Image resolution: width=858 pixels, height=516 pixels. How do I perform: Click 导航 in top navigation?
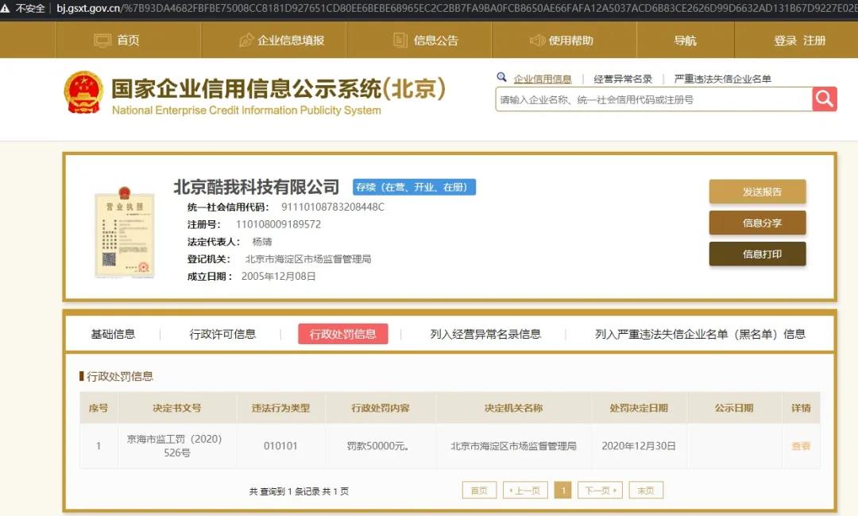685,41
